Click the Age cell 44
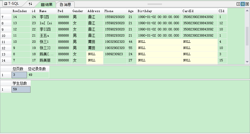Image resolution: width=250 pixels, height=134 pixels. pyautogui.click(x=132, y=42)
